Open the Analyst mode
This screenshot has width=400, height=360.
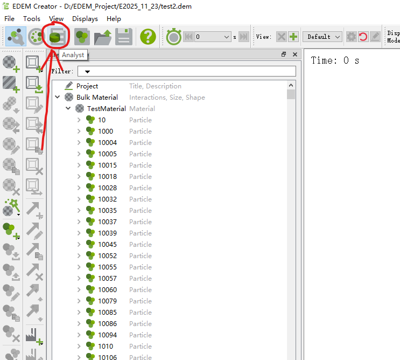pos(57,37)
